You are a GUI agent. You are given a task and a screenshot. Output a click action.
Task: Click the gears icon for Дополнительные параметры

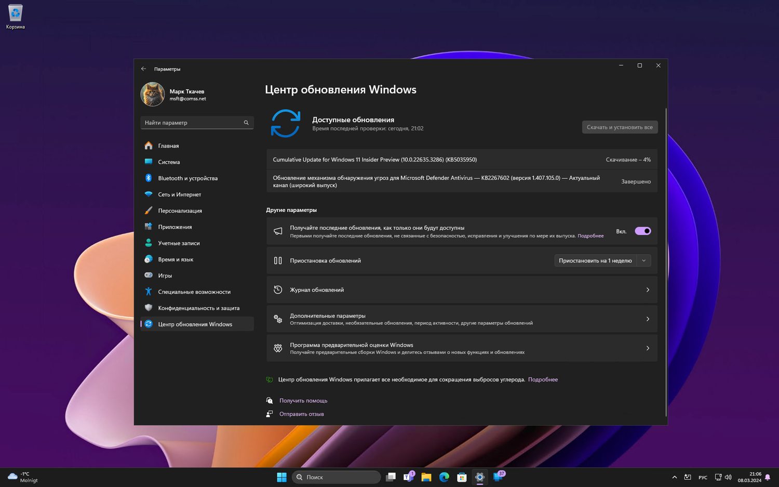[278, 319]
